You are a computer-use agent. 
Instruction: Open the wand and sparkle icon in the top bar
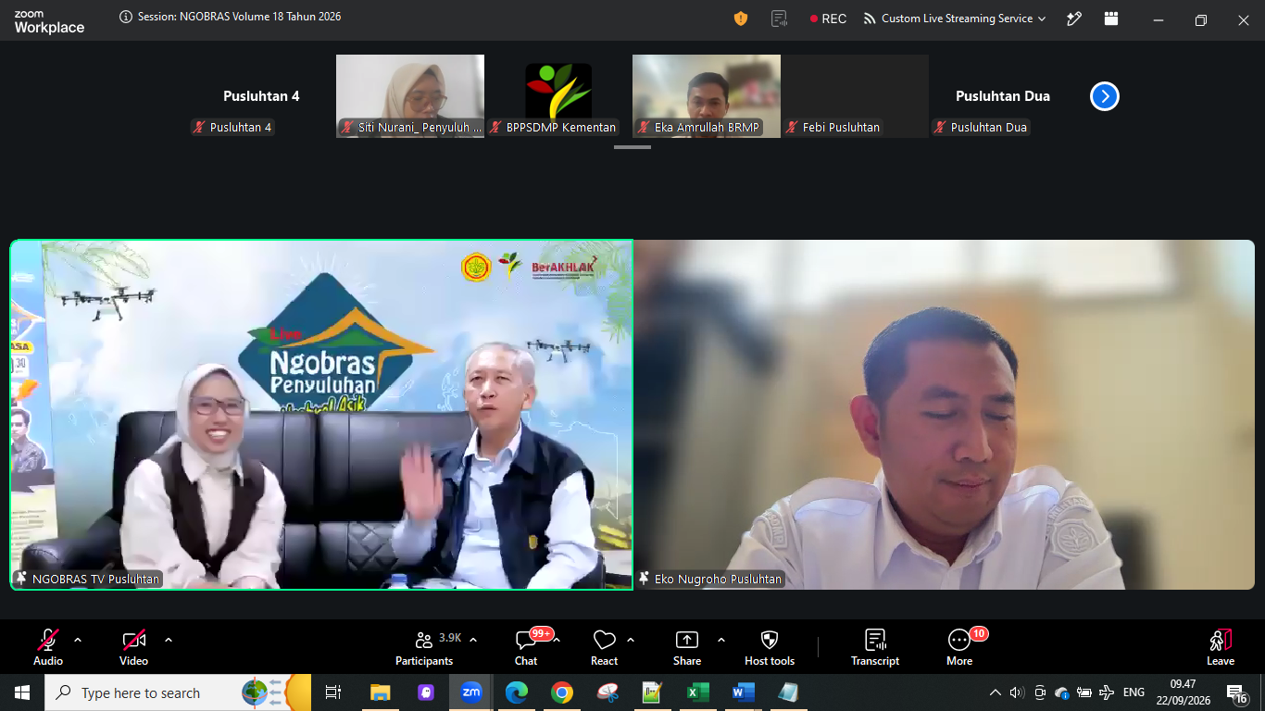[1074, 19]
